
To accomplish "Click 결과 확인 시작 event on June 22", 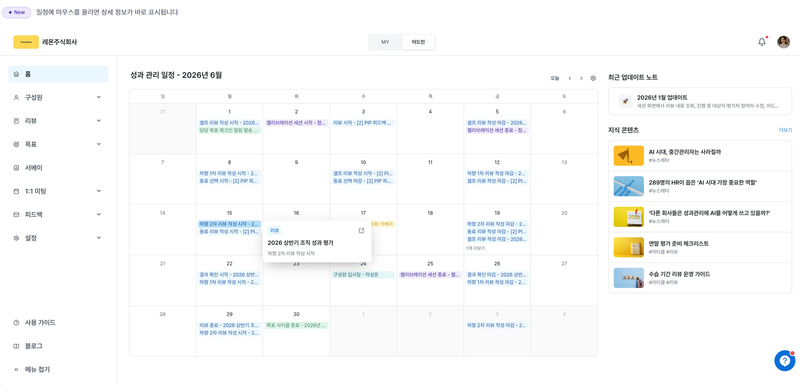I will coord(229,275).
